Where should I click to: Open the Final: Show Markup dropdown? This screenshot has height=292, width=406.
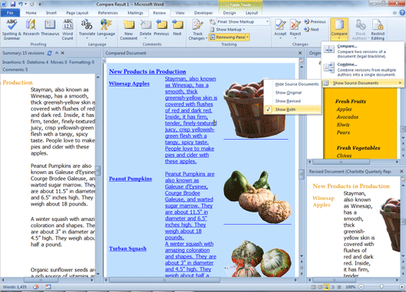242,22
